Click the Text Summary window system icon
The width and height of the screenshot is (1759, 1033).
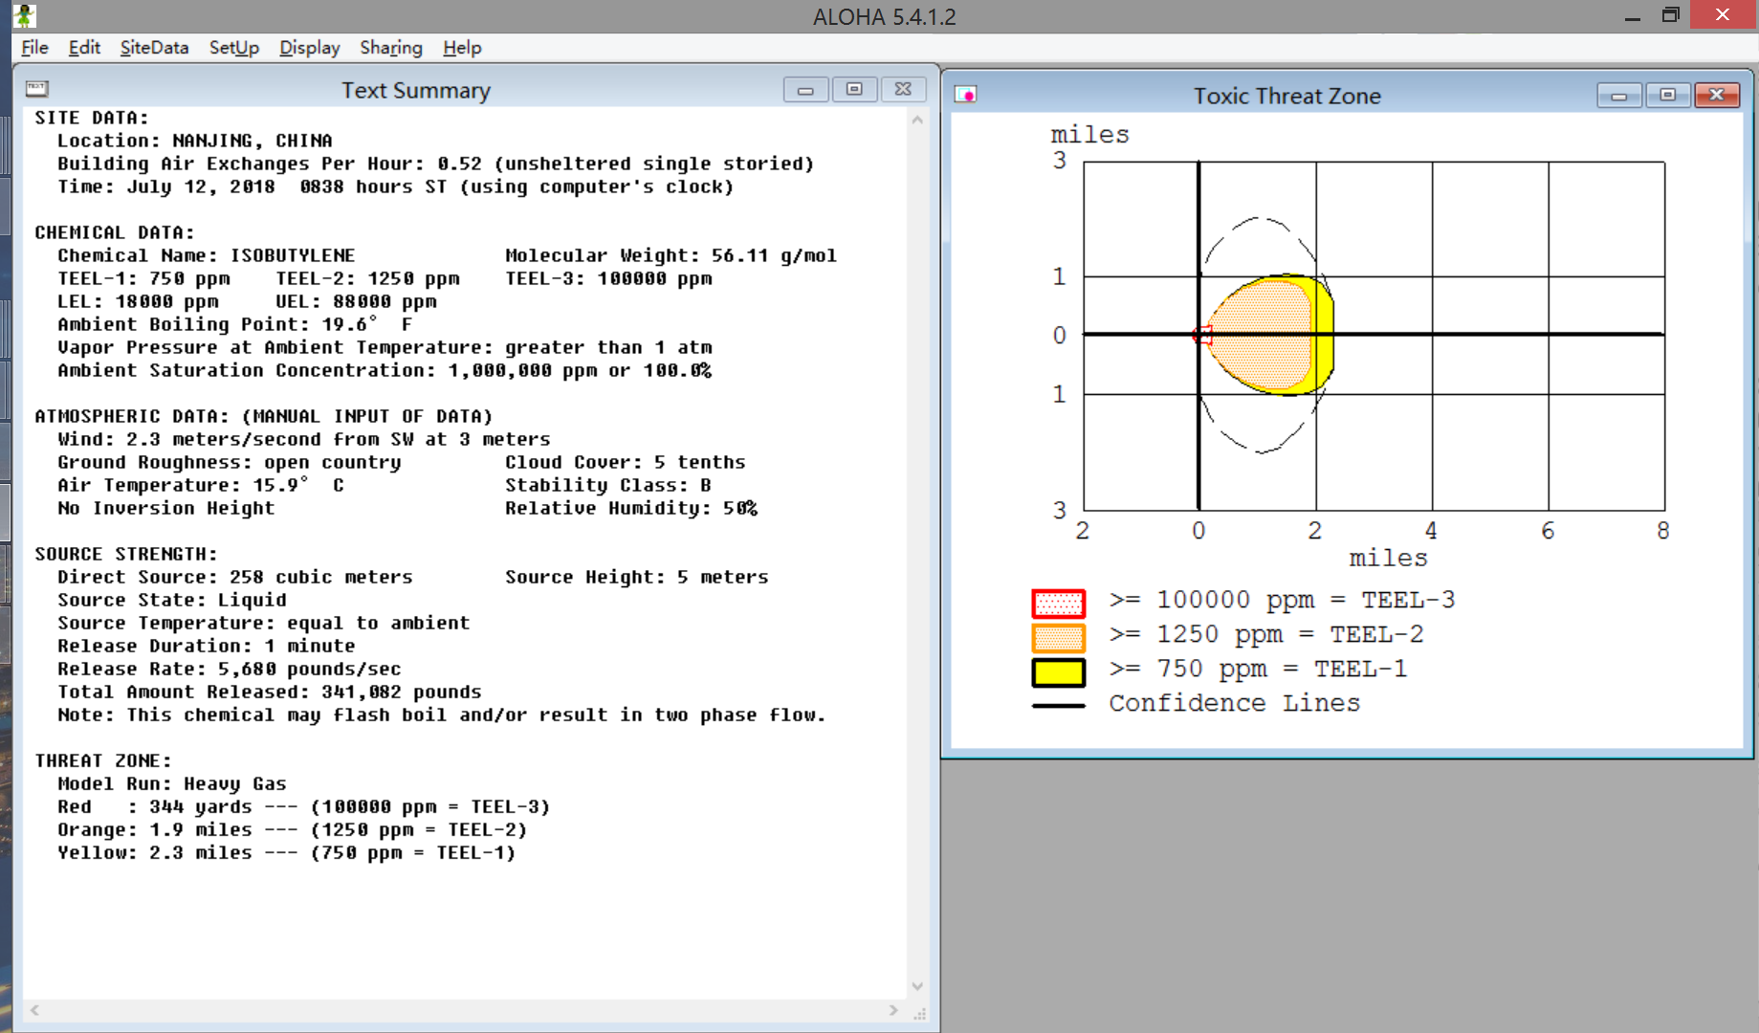click(37, 89)
